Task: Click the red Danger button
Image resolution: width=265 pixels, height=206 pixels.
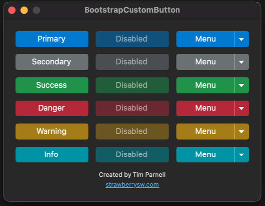Action: (x=52, y=108)
